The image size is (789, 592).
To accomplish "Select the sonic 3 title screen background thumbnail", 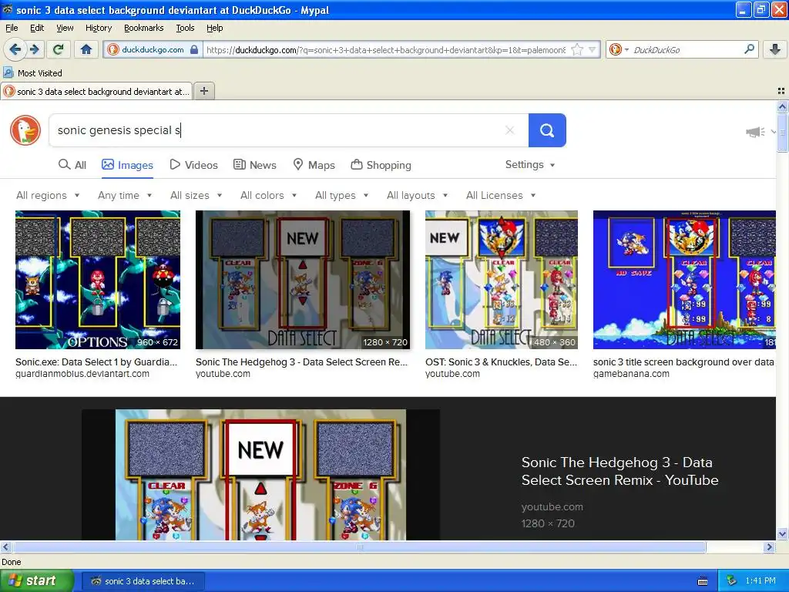I will (684, 279).
